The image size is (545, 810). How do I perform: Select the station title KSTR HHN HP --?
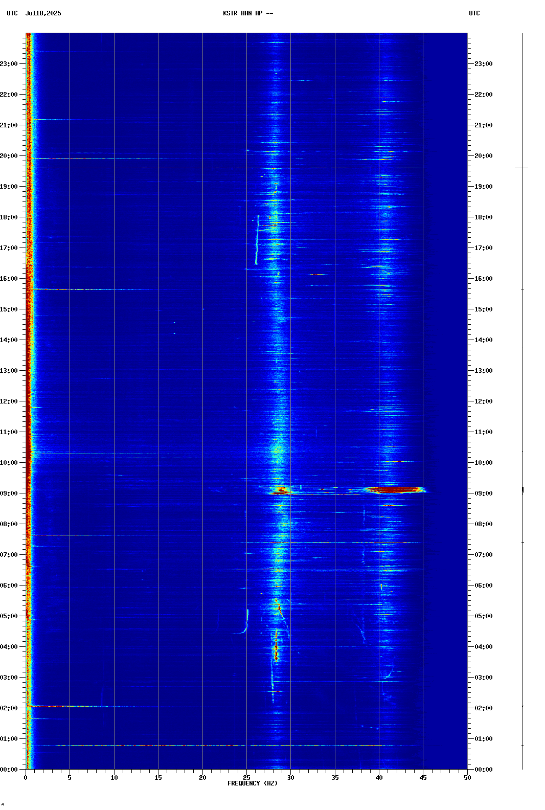click(248, 13)
